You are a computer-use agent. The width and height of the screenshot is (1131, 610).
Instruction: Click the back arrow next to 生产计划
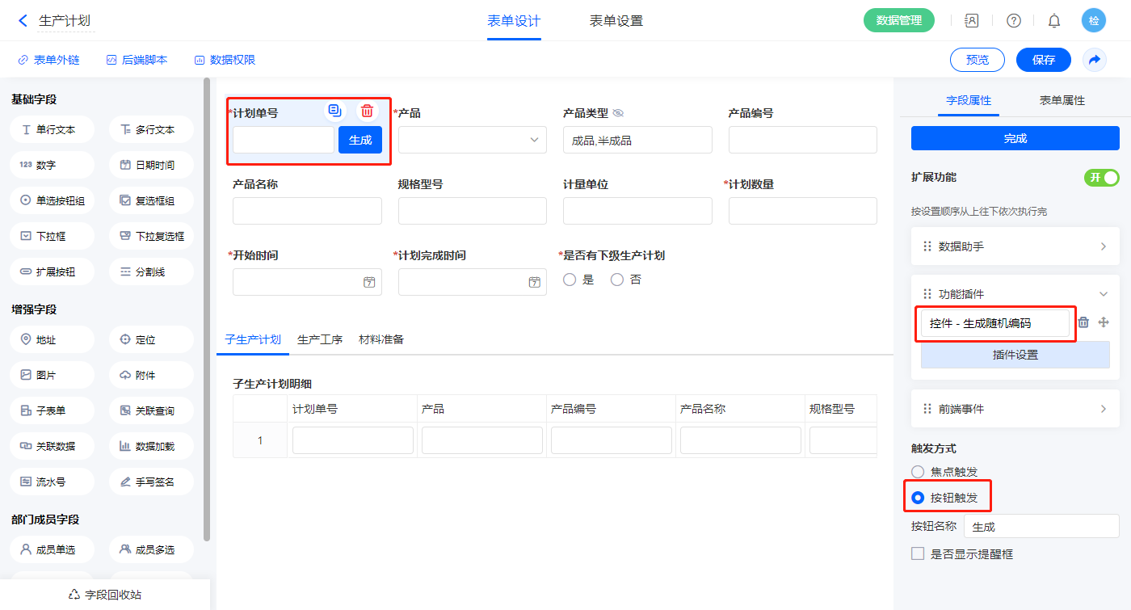pyautogui.click(x=23, y=21)
